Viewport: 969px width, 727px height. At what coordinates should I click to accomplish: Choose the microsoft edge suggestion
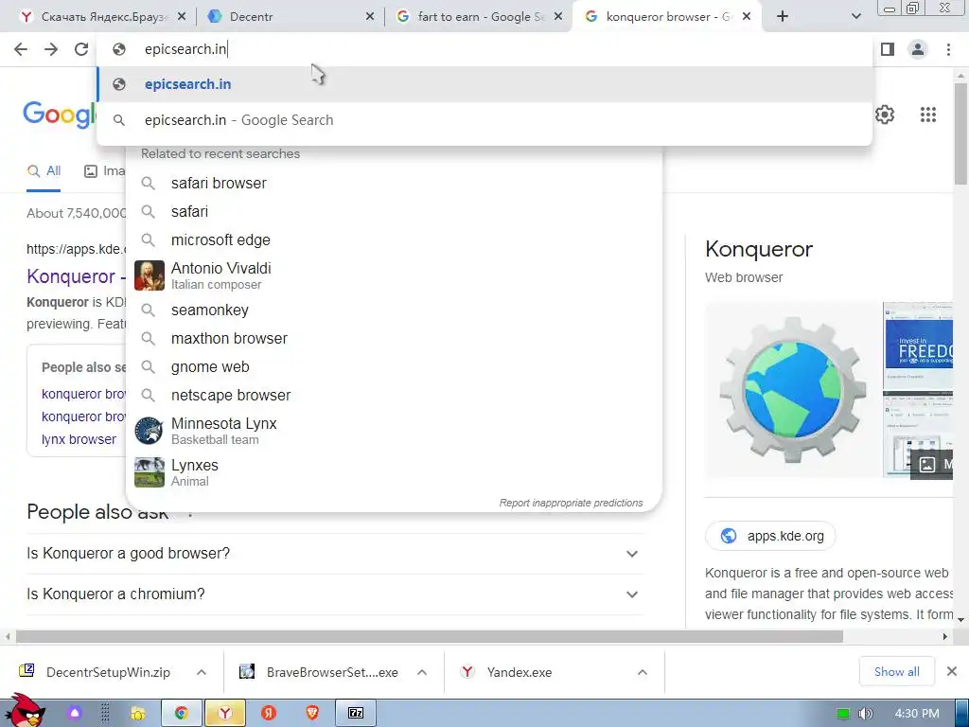[x=394, y=239]
